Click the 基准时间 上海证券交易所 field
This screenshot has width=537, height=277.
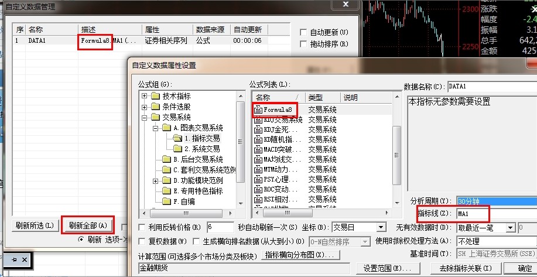click(497, 254)
